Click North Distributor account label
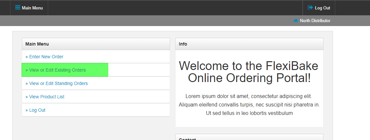This screenshot has width=370, height=140. (x=315, y=21)
